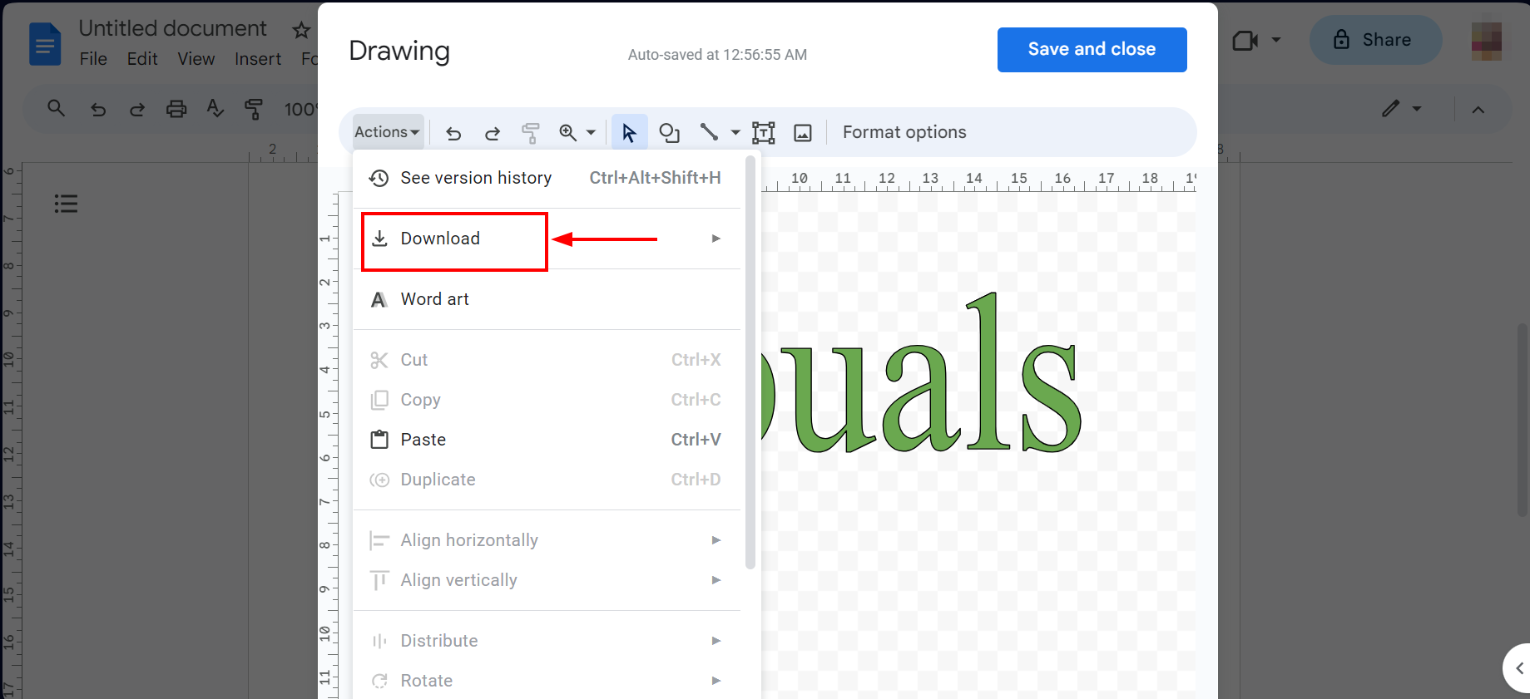Click the Docs paint format icon
Screen dimensions: 1530x699
(x=254, y=109)
